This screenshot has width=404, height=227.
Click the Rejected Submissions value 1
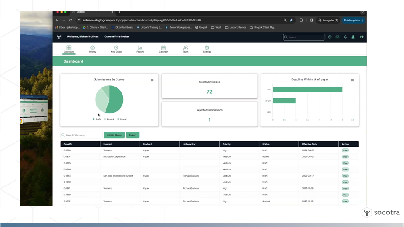[210, 120]
